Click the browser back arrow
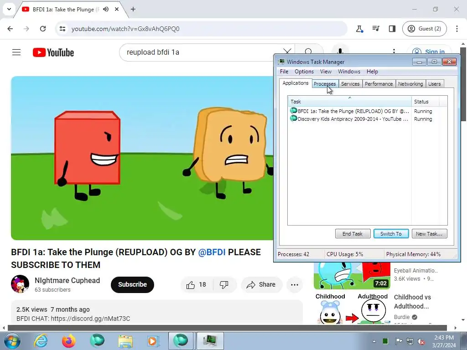The width and height of the screenshot is (467, 350). point(10,29)
